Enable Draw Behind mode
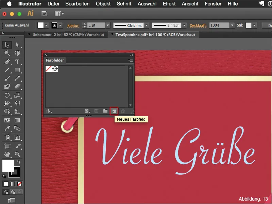This screenshot has width=272, height=204. (x=13, y=192)
